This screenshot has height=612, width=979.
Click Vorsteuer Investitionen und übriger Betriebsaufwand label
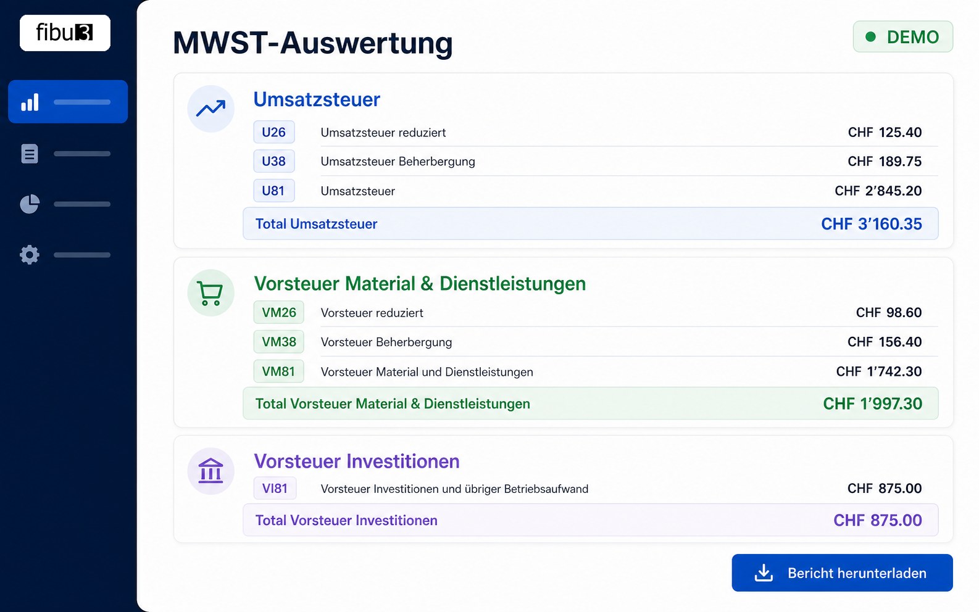(x=455, y=489)
